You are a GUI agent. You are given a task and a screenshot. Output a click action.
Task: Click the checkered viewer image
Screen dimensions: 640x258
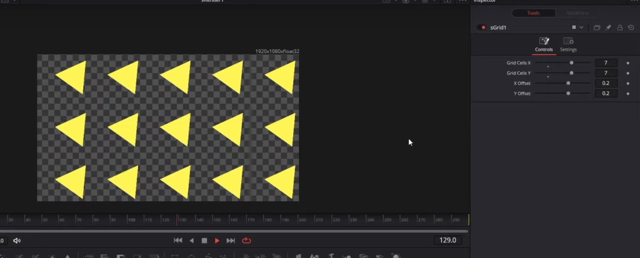pyautogui.click(x=167, y=128)
